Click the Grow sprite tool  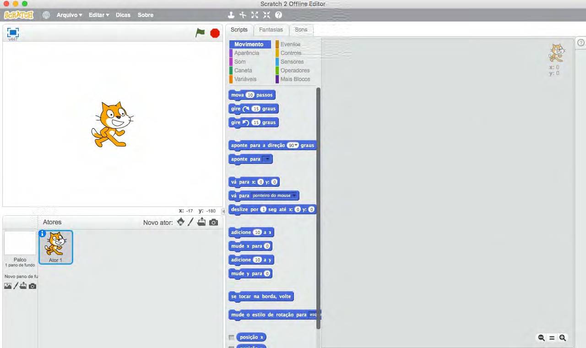tap(255, 15)
